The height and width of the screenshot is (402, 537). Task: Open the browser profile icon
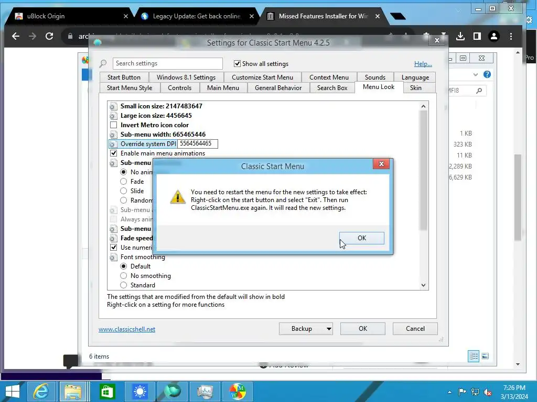(494, 36)
